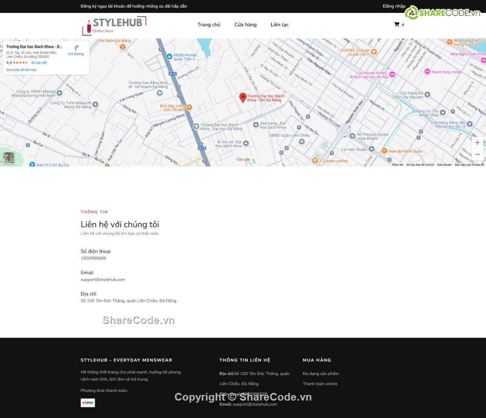Select the Cửa Hàng Đá Cảnh Tây Nguyên marker

[x=427, y=95]
